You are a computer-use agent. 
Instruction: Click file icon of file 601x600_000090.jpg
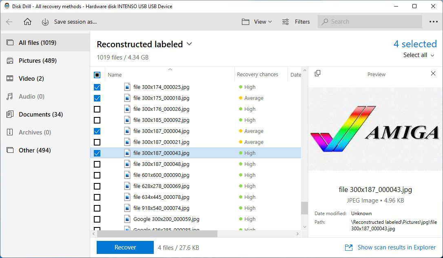(127, 175)
